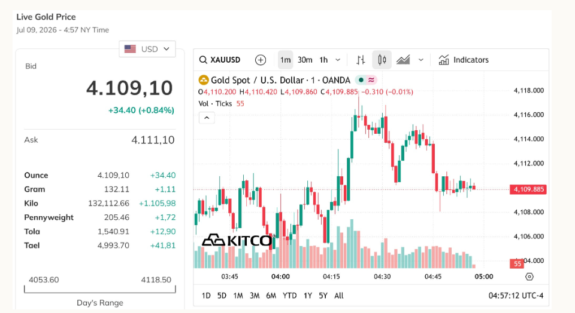Click the bid price 4.109,10
Screen dimensions: 575x313
tap(129, 88)
